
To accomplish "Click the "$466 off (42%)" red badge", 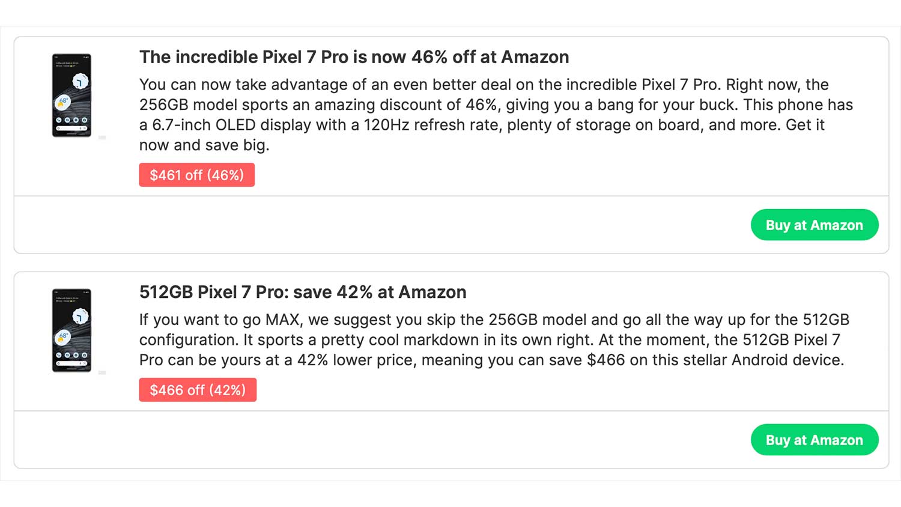I will (198, 390).
